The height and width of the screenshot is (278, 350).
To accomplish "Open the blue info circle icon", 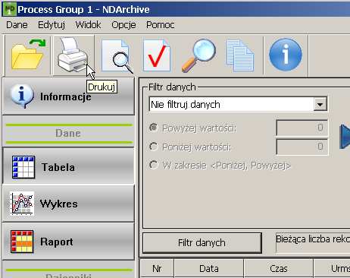I will click(286, 55).
